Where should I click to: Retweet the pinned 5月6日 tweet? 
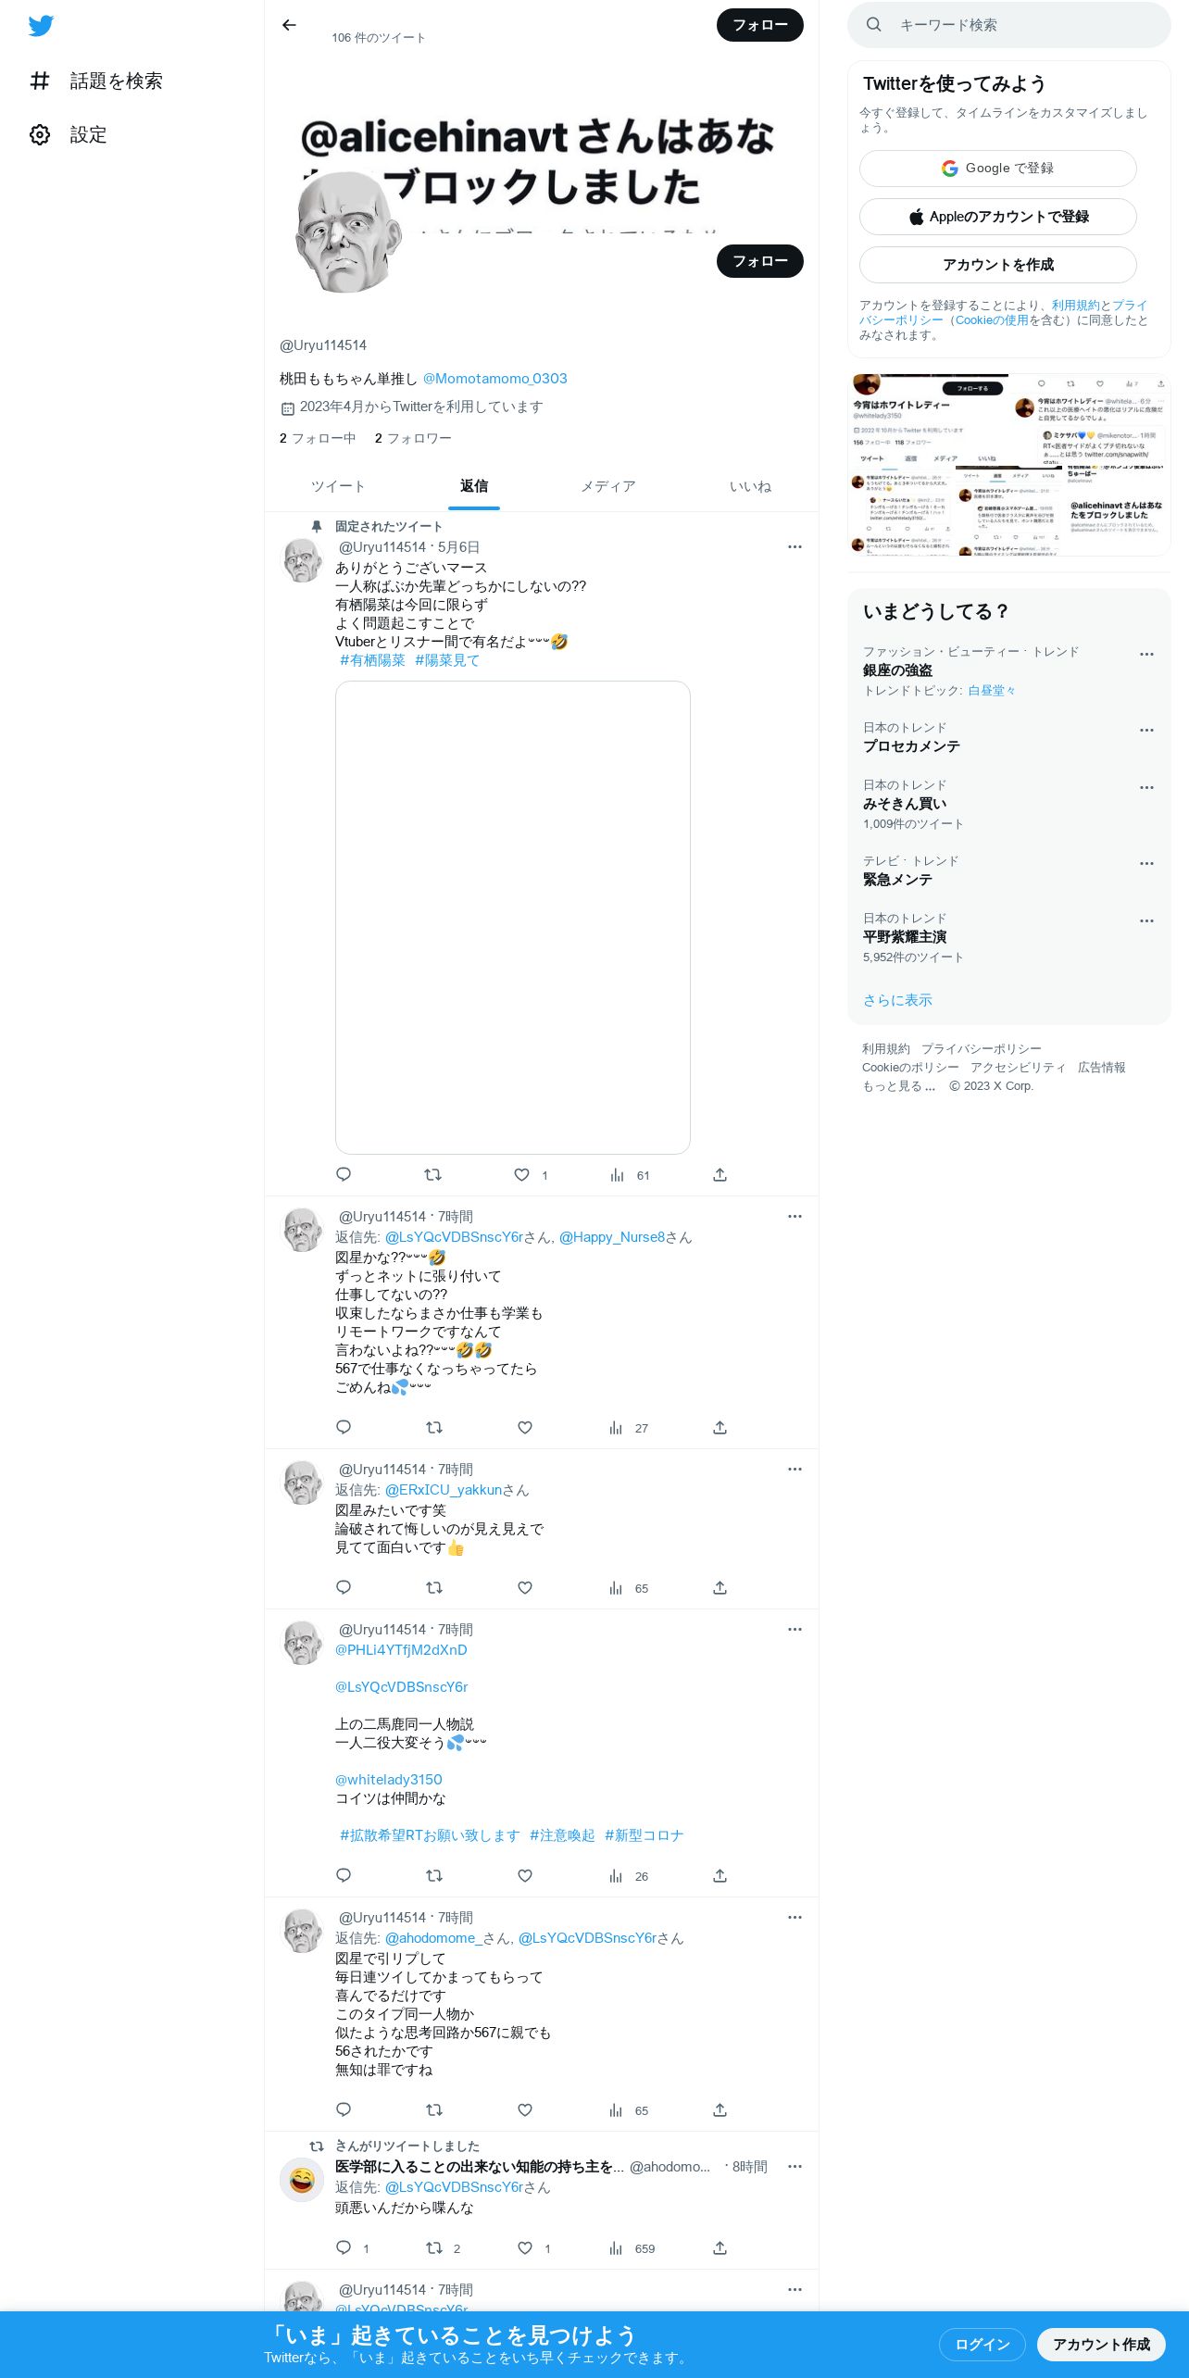[x=432, y=1175]
